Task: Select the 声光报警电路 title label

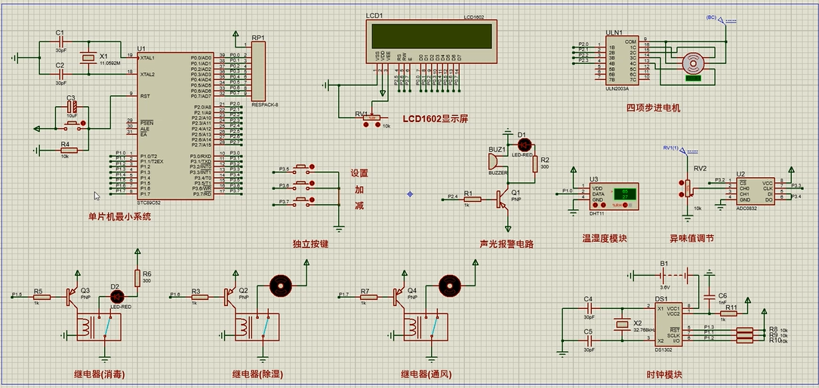Action: click(x=506, y=243)
